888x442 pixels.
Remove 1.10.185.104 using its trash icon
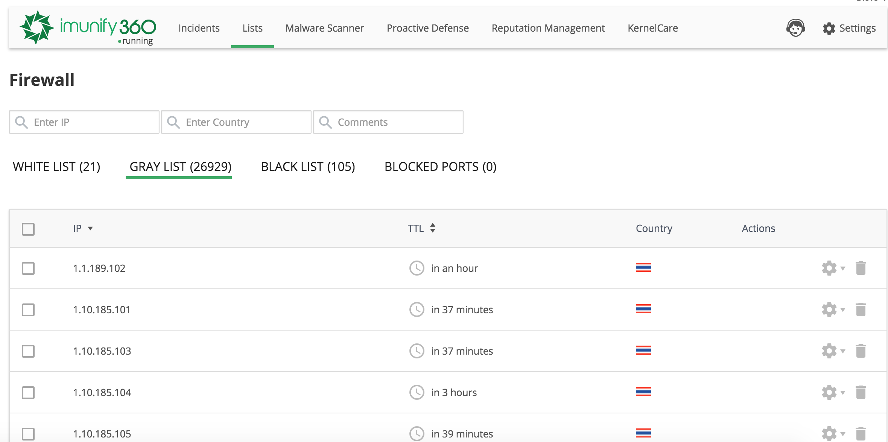[x=861, y=392]
